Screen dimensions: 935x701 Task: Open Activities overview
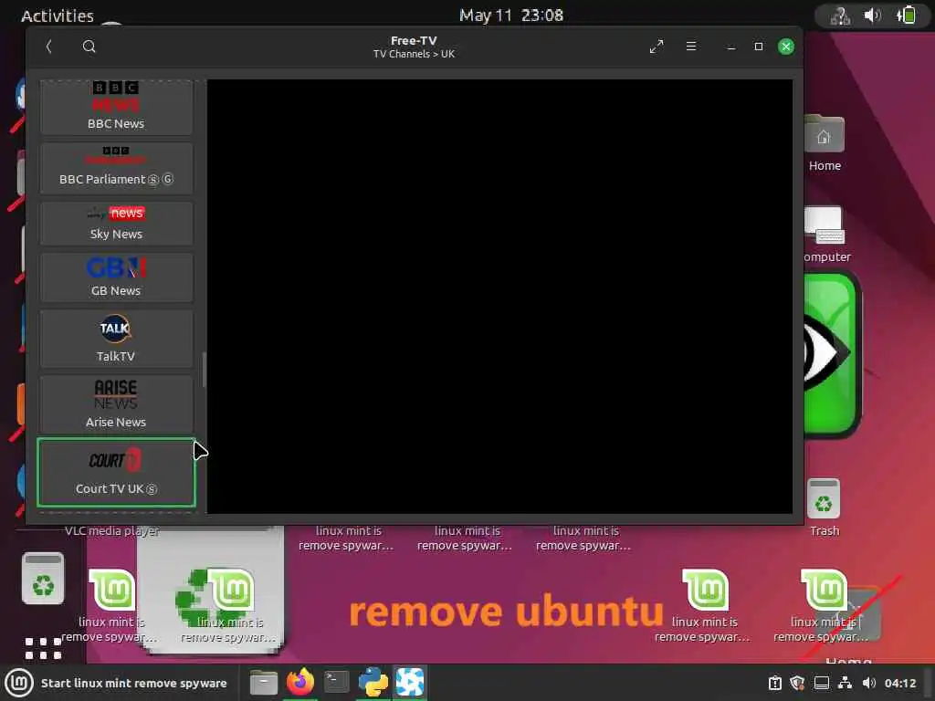pos(58,16)
